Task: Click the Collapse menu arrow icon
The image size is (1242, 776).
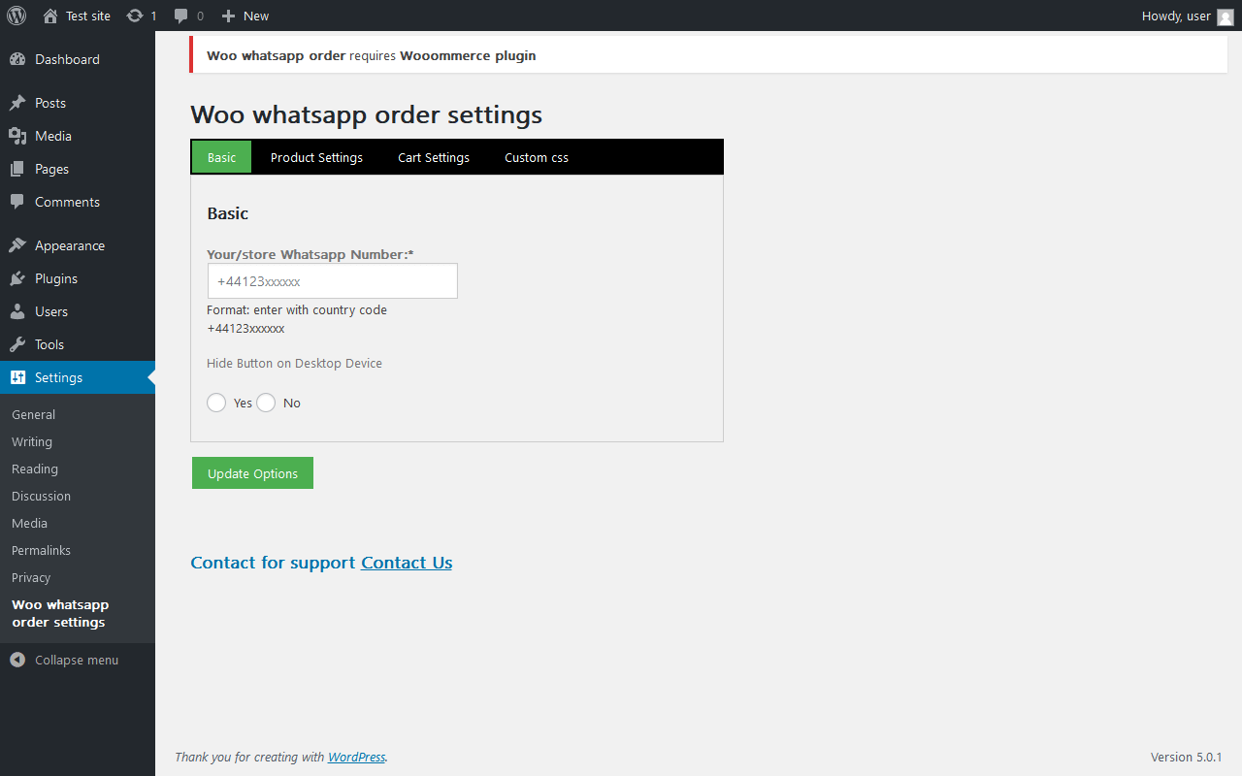Action: [x=17, y=660]
